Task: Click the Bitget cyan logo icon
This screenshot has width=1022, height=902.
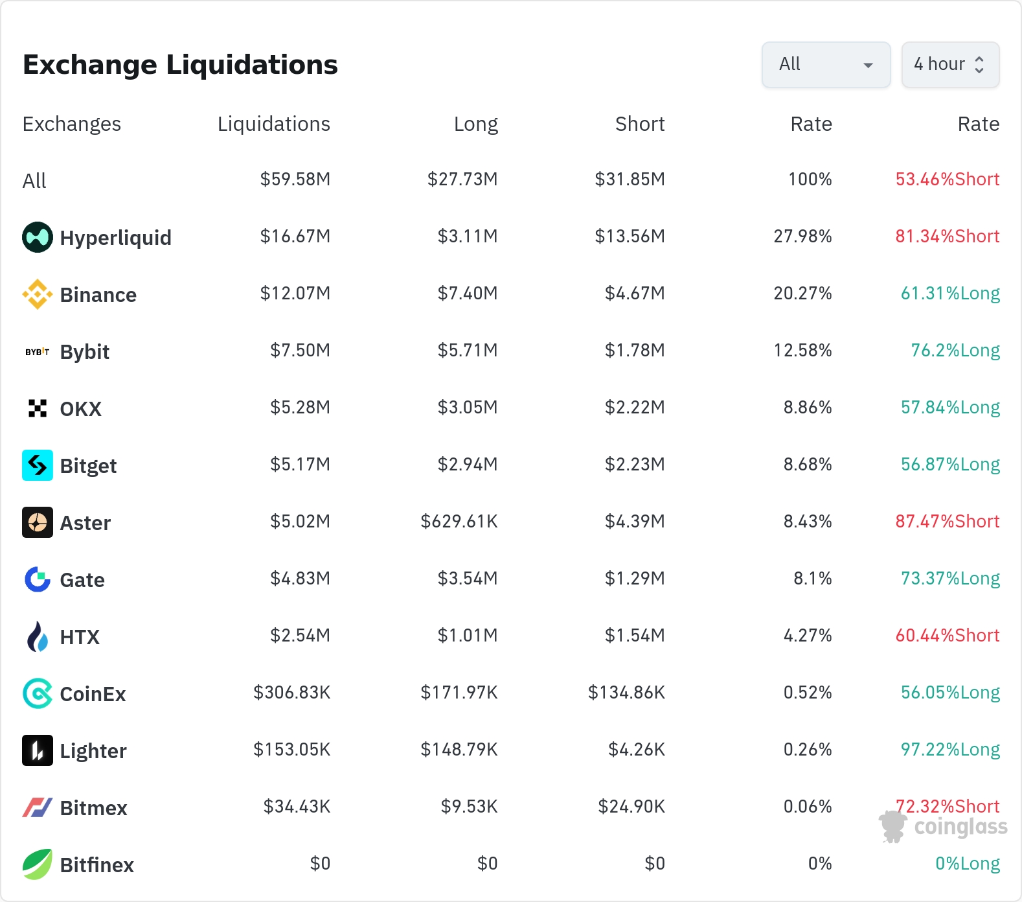Action: [x=38, y=465]
